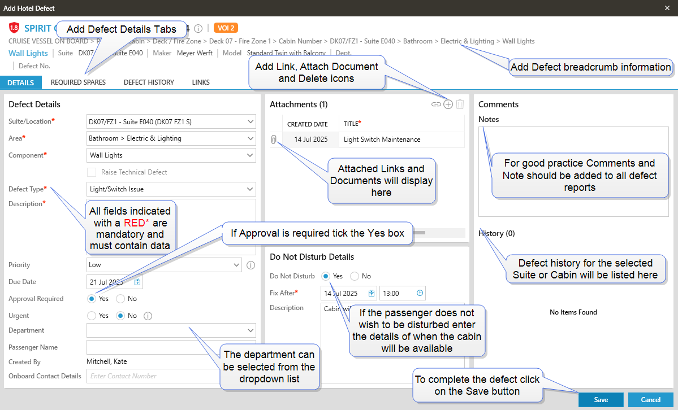Open the vessel info icon beside the title
This screenshot has height=410, width=678.
(198, 28)
